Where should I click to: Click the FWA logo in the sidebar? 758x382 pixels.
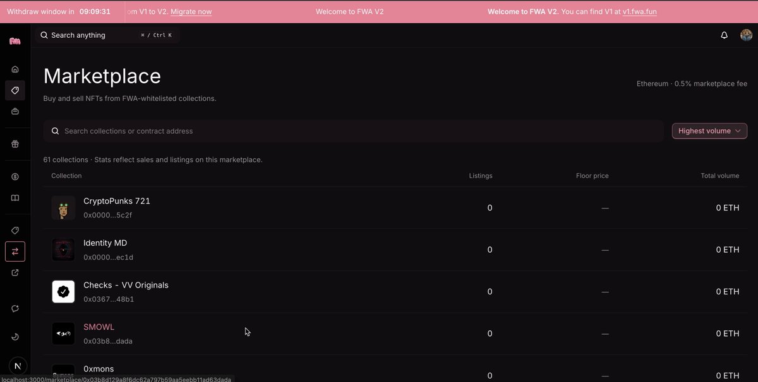15,41
